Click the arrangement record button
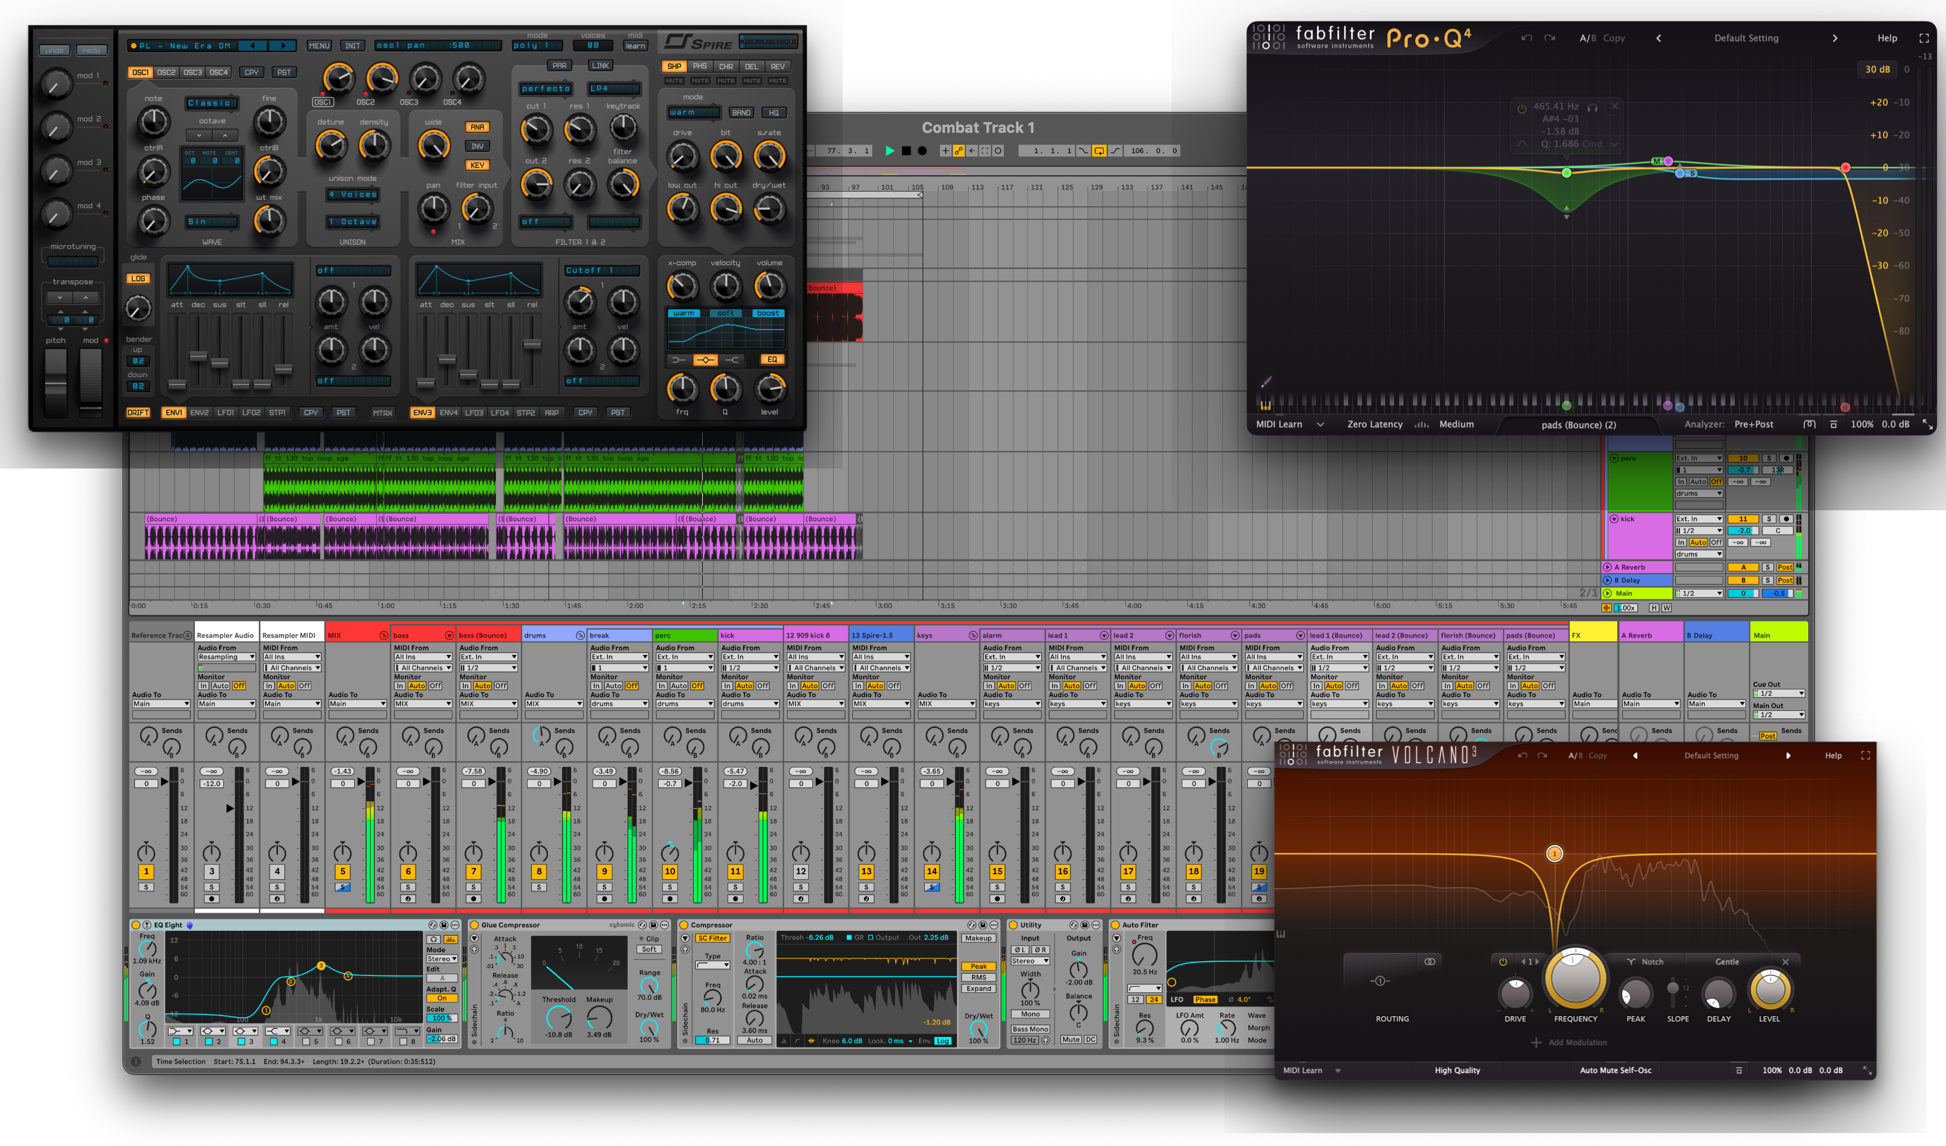 tap(922, 151)
